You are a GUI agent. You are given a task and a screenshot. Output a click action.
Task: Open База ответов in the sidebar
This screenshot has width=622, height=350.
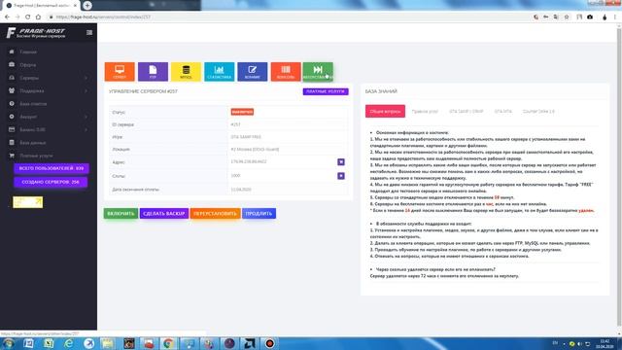point(33,104)
